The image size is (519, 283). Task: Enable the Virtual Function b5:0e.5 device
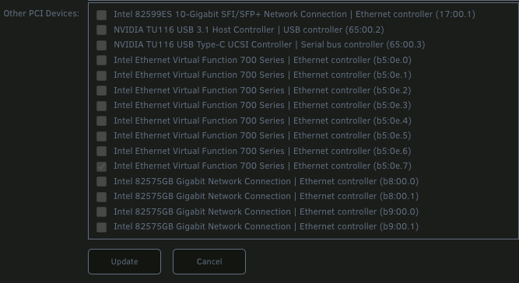coord(102,136)
